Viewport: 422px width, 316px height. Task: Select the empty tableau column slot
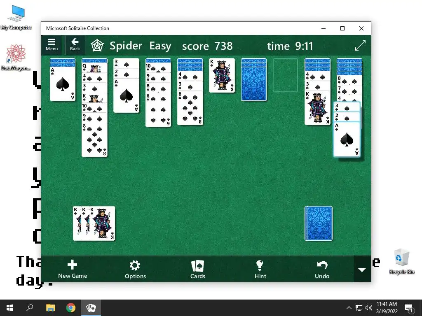[x=285, y=75]
